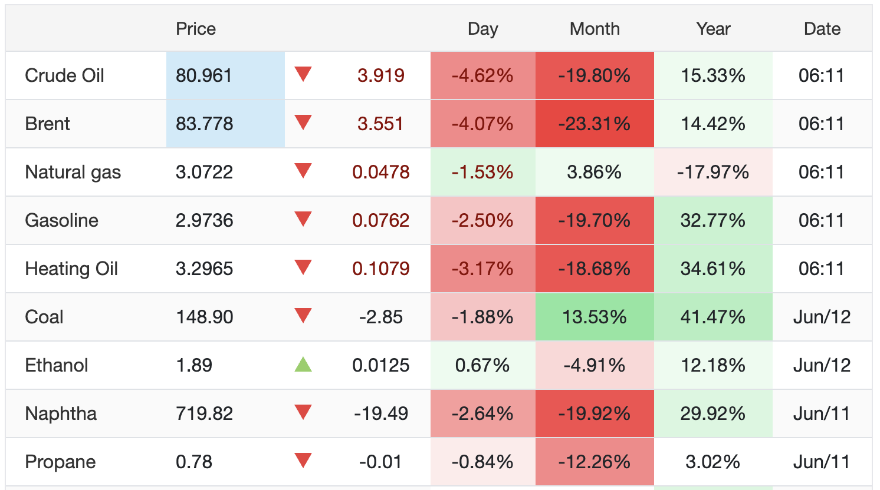Click the down triangle beside Natural gas
This screenshot has height=490, width=880.
click(303, 171)
